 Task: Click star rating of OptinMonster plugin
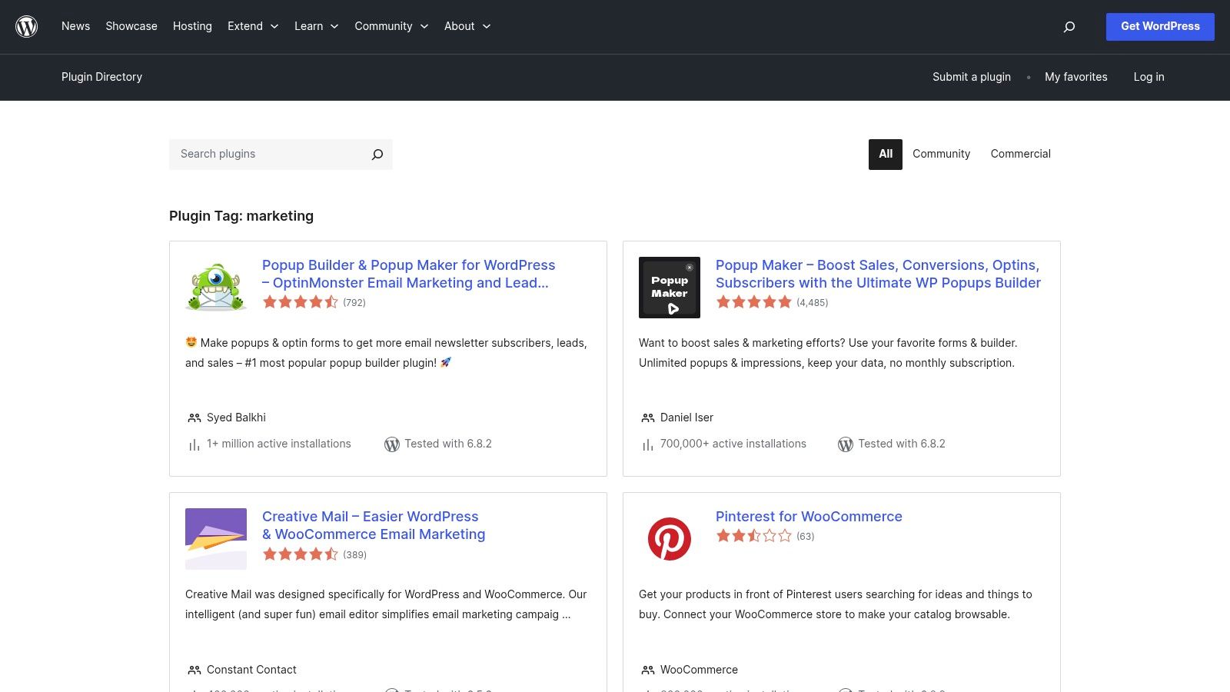pyautogui.click(x=301, y=302)
